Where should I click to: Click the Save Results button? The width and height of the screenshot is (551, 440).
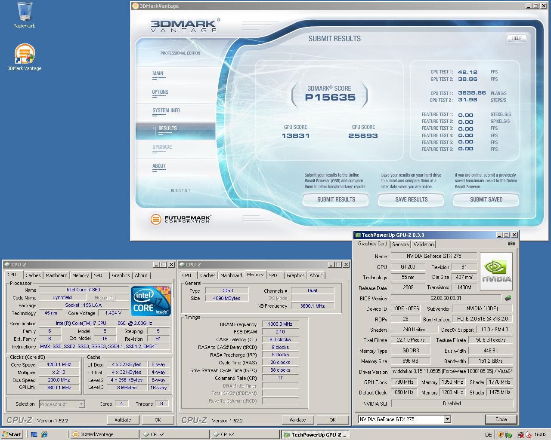point(411,199)
